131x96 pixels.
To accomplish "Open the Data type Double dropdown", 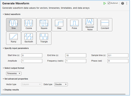I will click(61, 84).
